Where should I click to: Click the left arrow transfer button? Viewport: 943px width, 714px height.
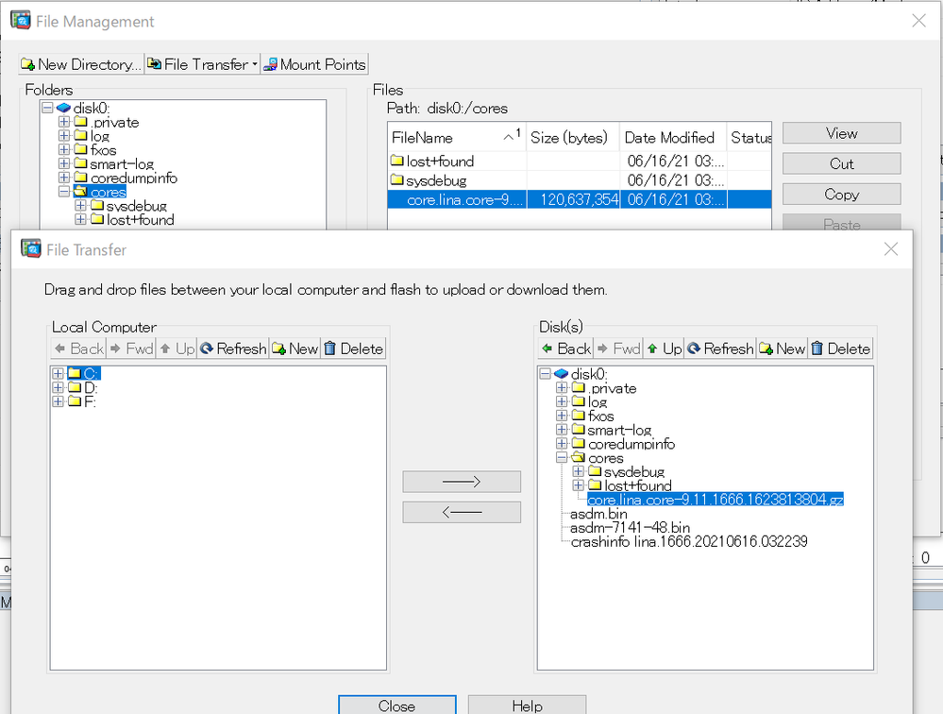(x=462, y=512)
